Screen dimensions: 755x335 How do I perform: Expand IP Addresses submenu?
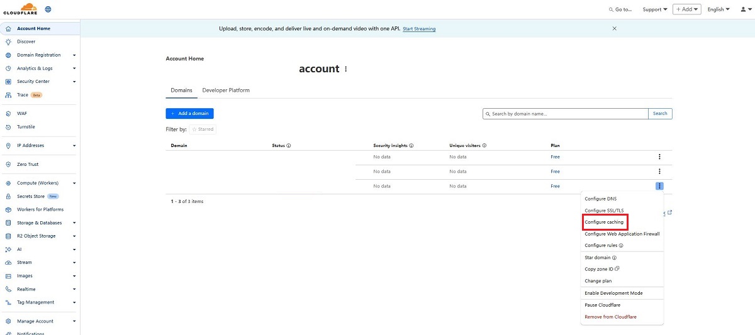tap(74, 146)
